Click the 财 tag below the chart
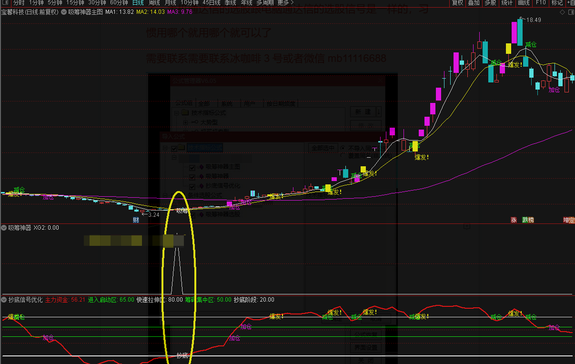 tap(136, 220)
